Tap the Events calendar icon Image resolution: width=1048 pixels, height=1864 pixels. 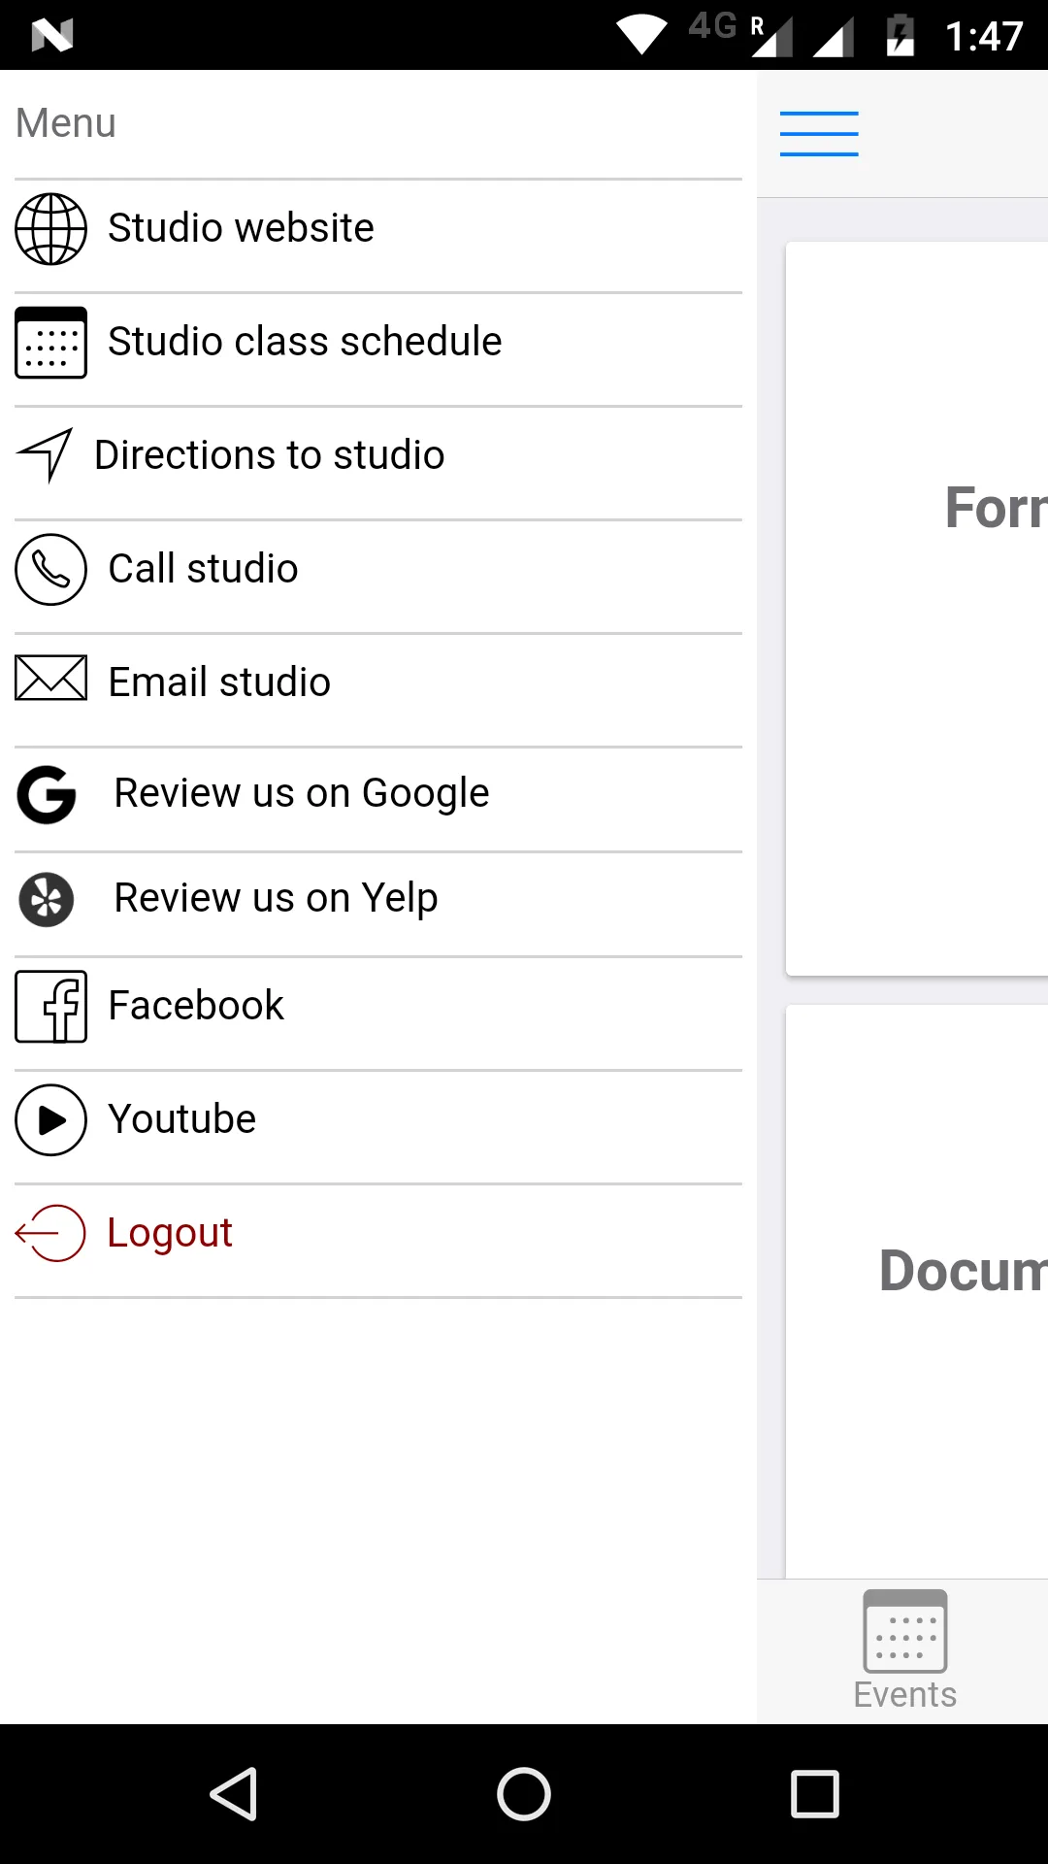[905, 1631]
